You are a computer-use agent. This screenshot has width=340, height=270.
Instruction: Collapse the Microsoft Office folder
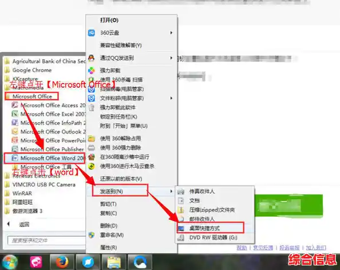[x=31, y=96]
